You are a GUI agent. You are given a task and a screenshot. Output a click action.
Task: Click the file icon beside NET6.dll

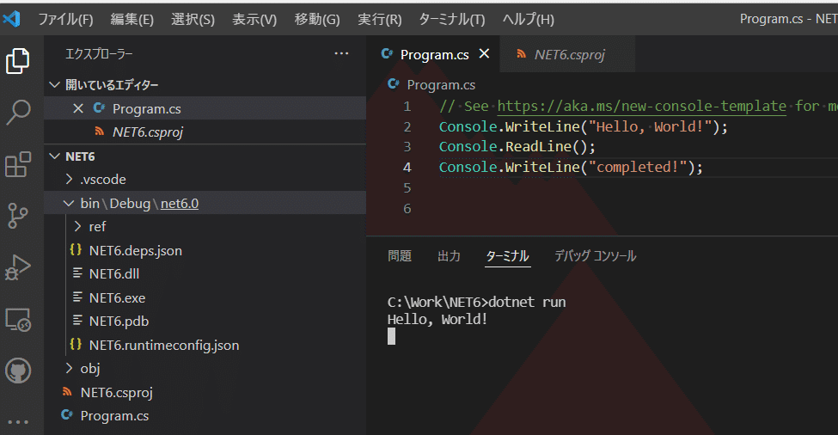[77, 273]
